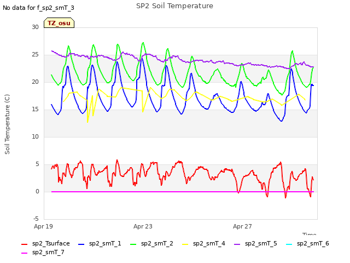The image size is (350, 263).
Task: Click the Soil Temperature (C) axis label
Action: [x=7, y=124]
